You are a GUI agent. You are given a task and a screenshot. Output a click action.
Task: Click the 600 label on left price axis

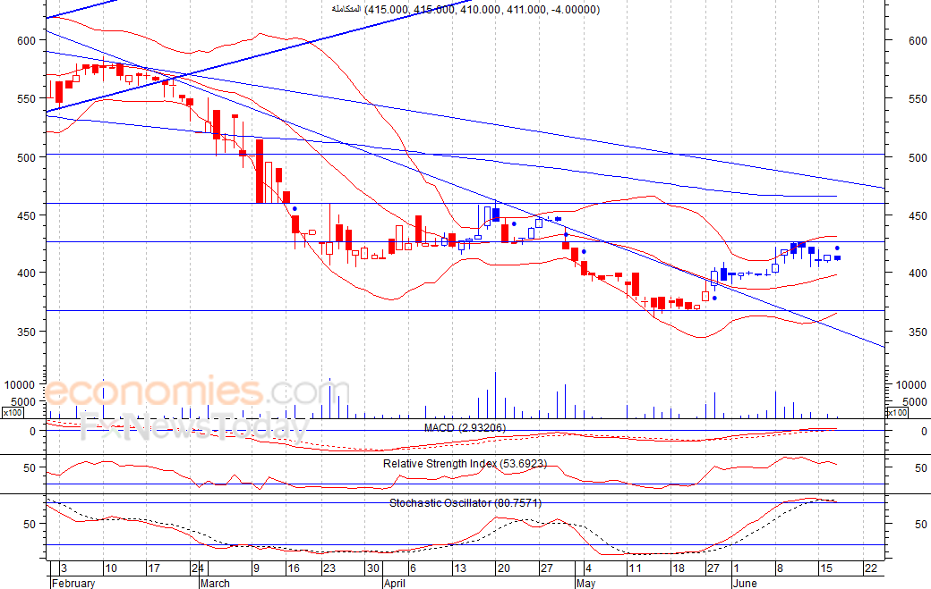(25, 40)
